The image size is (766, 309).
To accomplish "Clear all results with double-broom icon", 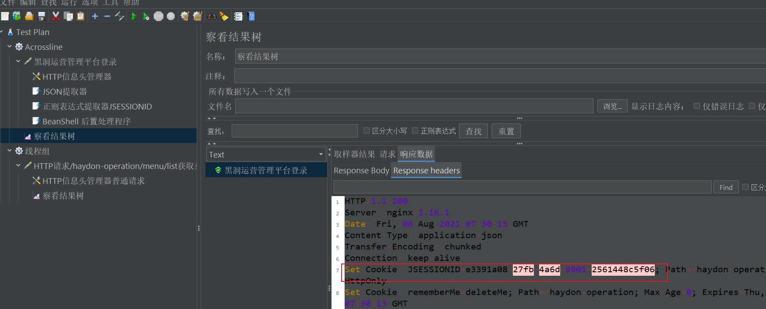I will 198,16.
